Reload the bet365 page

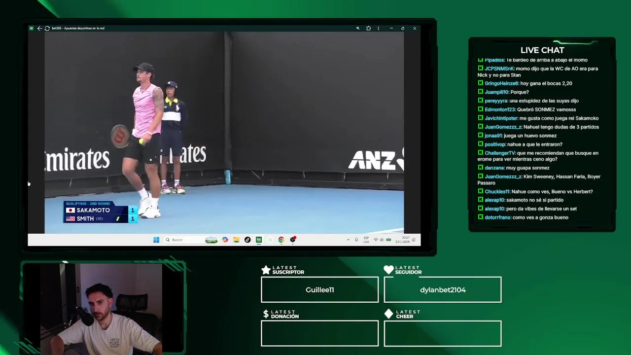tap(47, 29)
